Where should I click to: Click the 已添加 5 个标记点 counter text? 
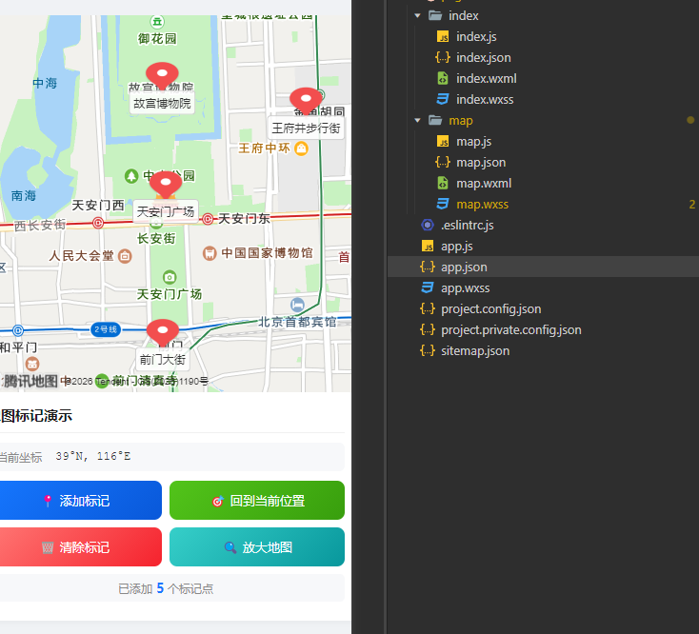(x=166, y=588)
